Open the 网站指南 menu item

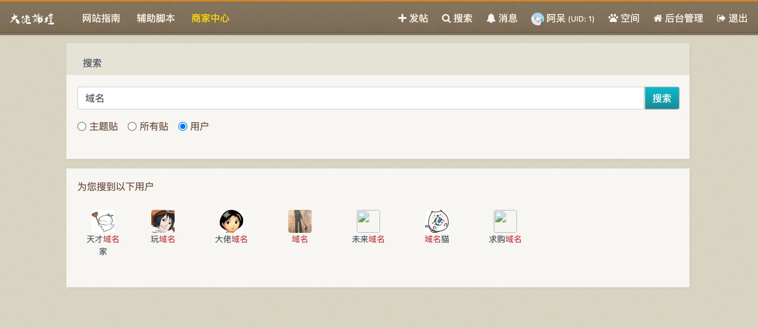click(x=101, y=18)
